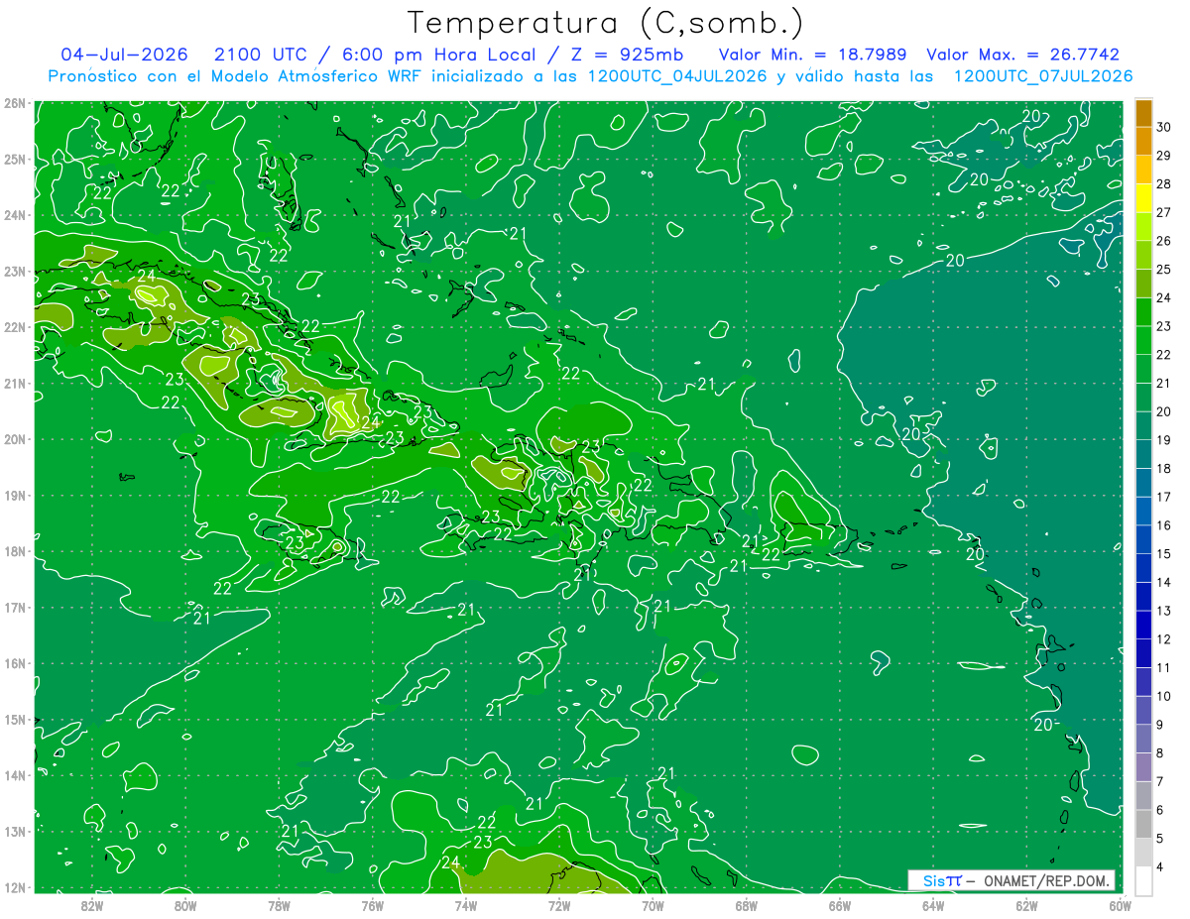The height and width of the screenshot is (919, 1190).
Task: Click the '18' label on the color scale
Action: [1163, 468]
